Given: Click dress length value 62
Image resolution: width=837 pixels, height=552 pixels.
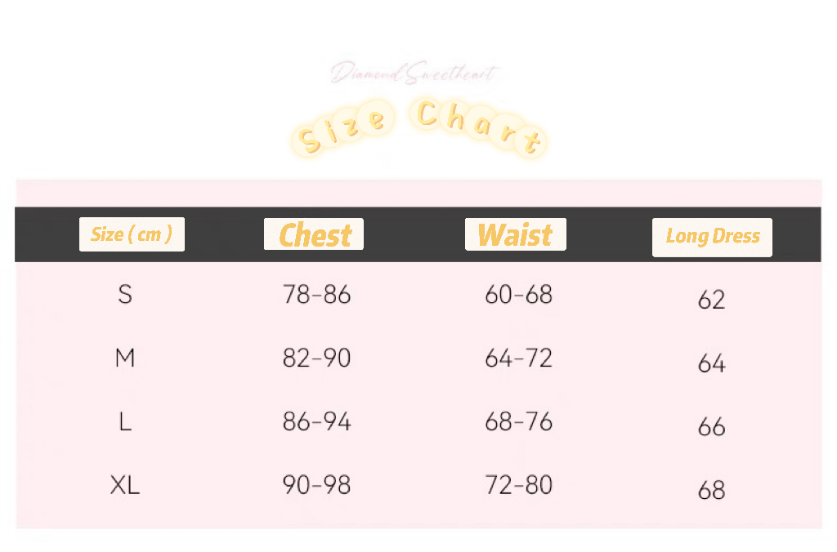Looking at the screenshot, I should pos(711,300).
